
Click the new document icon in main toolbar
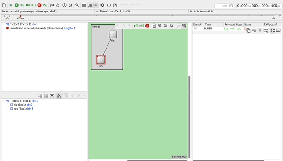point(4,5)
